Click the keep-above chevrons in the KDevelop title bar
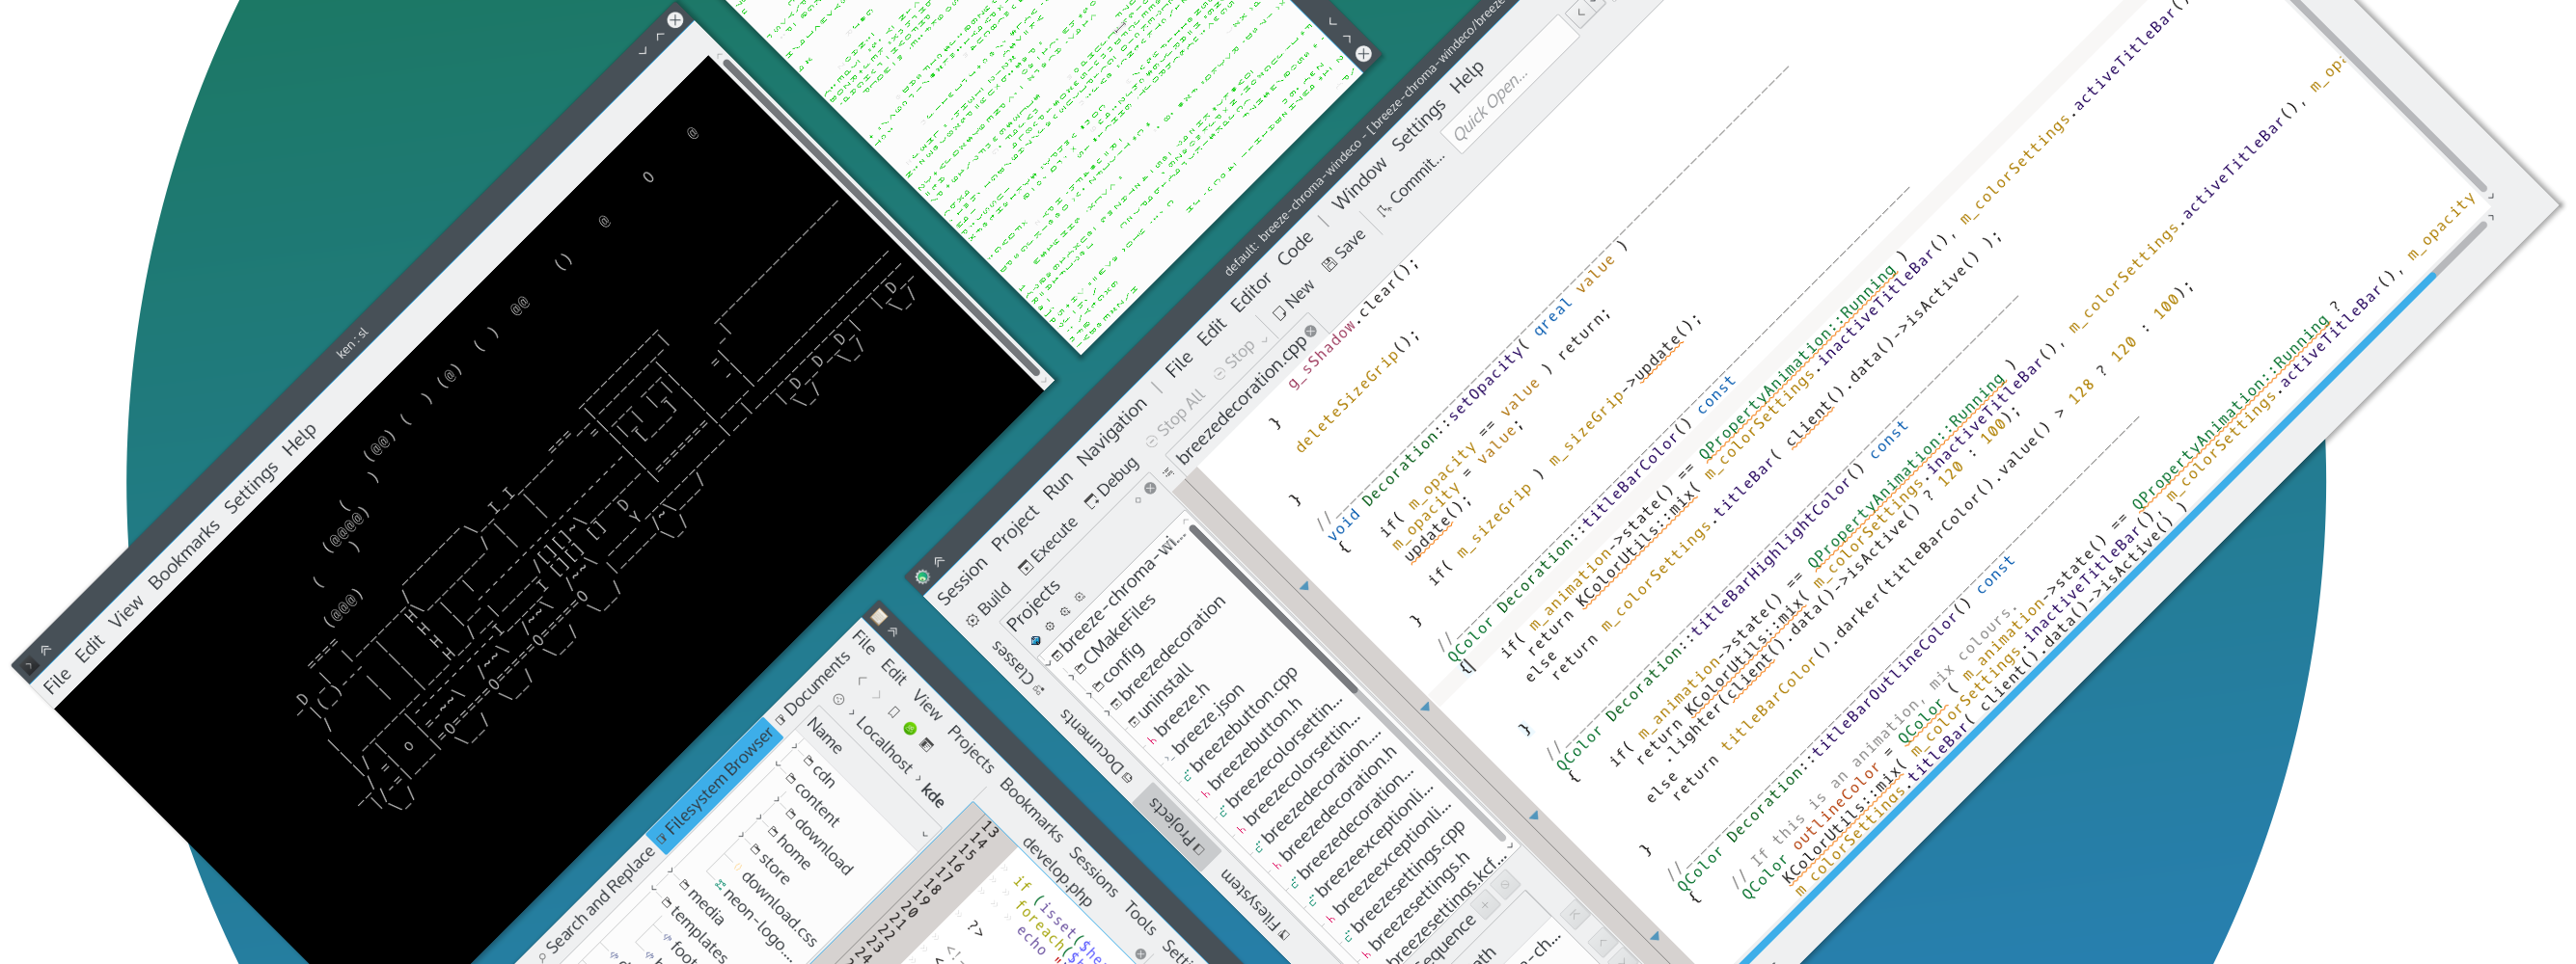Image resolution: width=2576 pixels, height=964 pixels. tap(939, 562)
